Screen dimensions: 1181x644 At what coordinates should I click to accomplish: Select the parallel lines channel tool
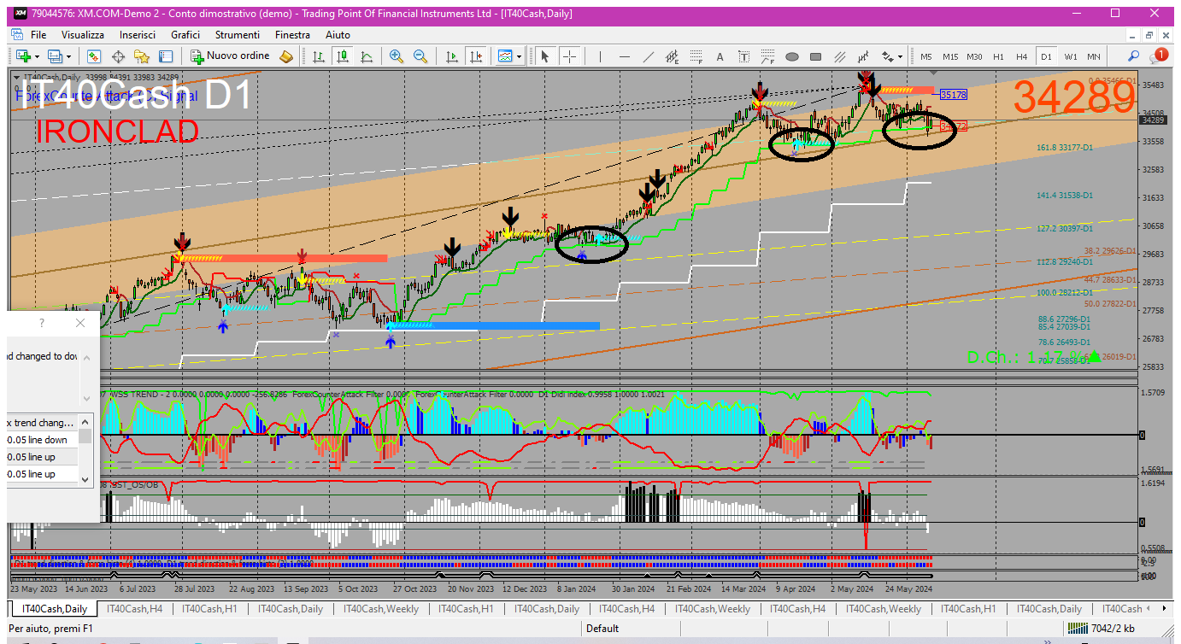click(839, 56)
